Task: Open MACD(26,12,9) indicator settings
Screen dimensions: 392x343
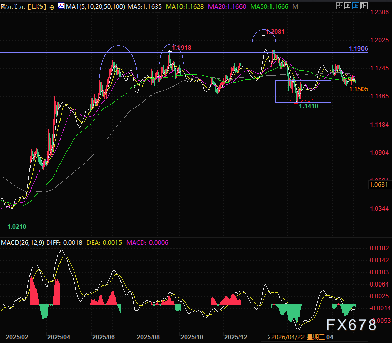Action: click(x=22, y=242)
